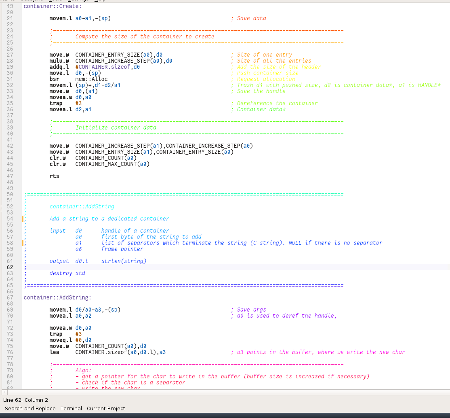Place cursor on the container::Create: label
450x418 pixels.
pos(52,6)
